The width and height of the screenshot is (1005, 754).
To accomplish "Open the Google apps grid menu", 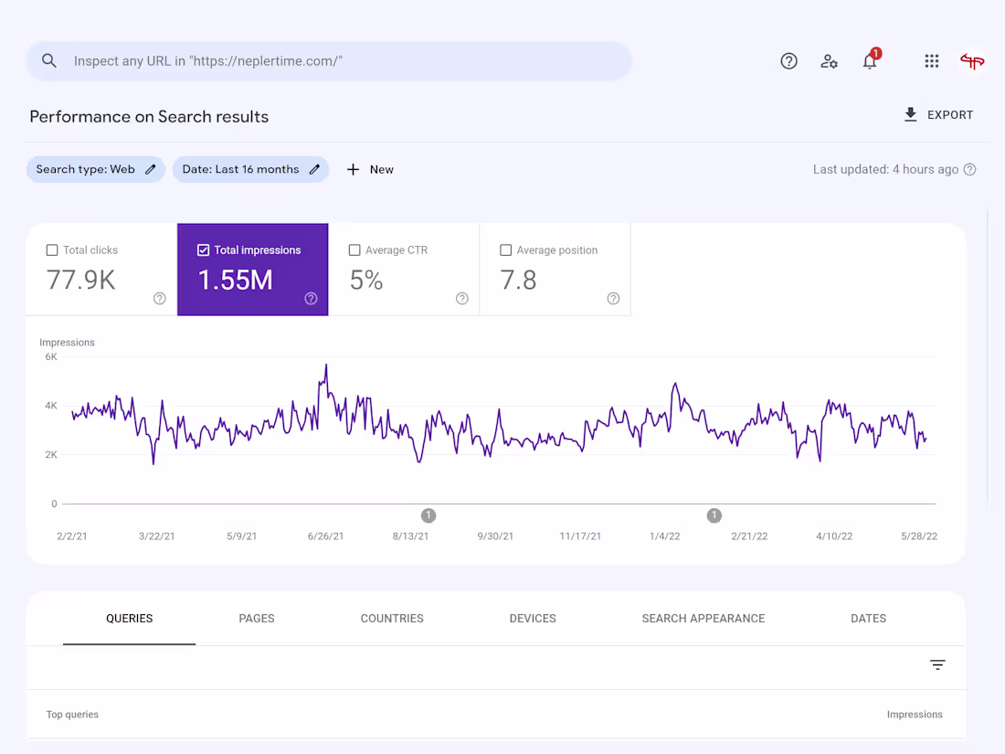I will [931, 60].
